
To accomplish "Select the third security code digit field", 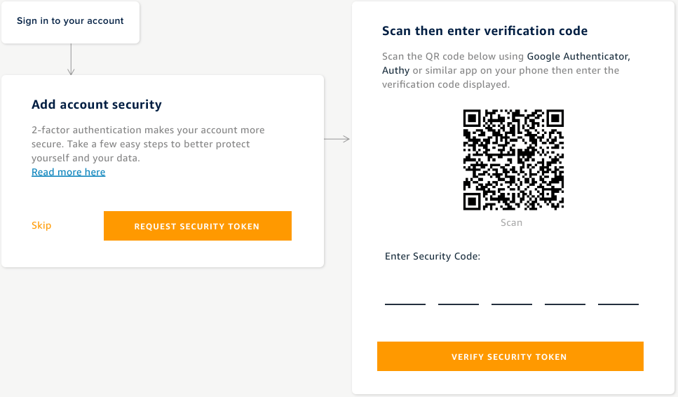I will pyautogui.click(x=512, y=294).
